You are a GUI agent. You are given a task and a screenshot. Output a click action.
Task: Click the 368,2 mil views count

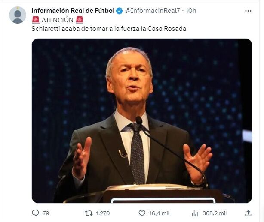[x=215, y=213]
